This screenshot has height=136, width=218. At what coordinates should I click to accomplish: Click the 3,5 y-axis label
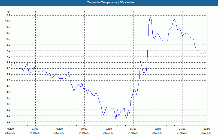[x=8, y=98]
